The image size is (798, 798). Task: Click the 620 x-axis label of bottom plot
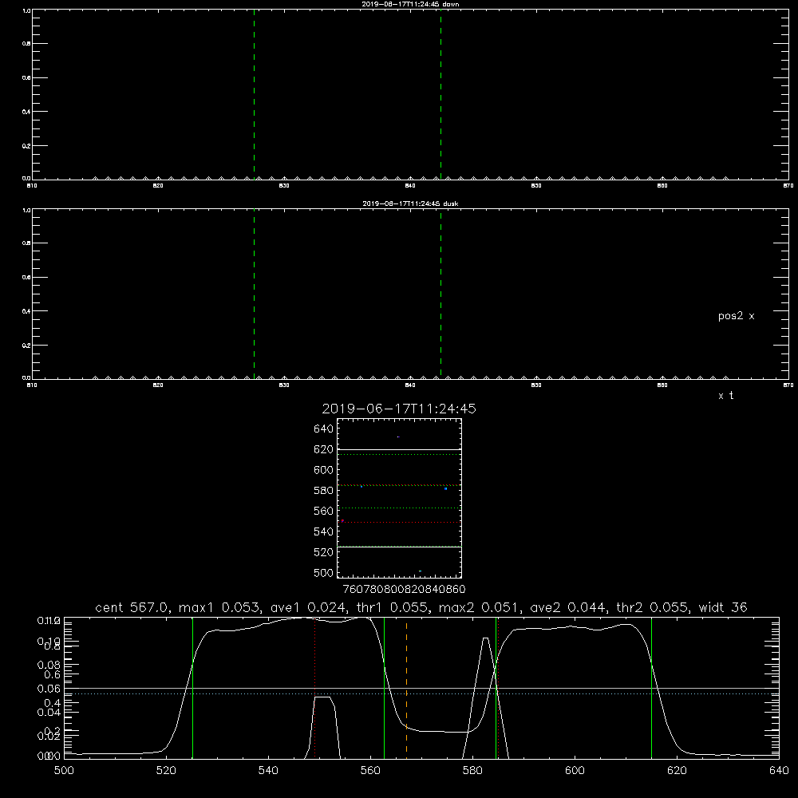677,771
